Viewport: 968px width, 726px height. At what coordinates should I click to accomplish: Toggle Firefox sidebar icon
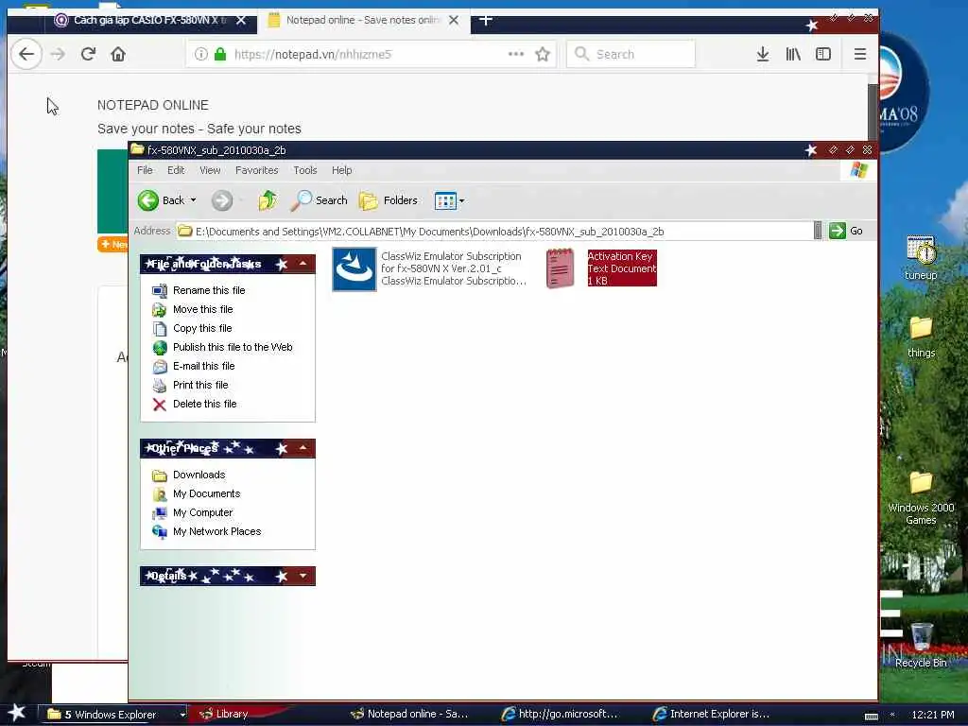(x=823, y=54)
